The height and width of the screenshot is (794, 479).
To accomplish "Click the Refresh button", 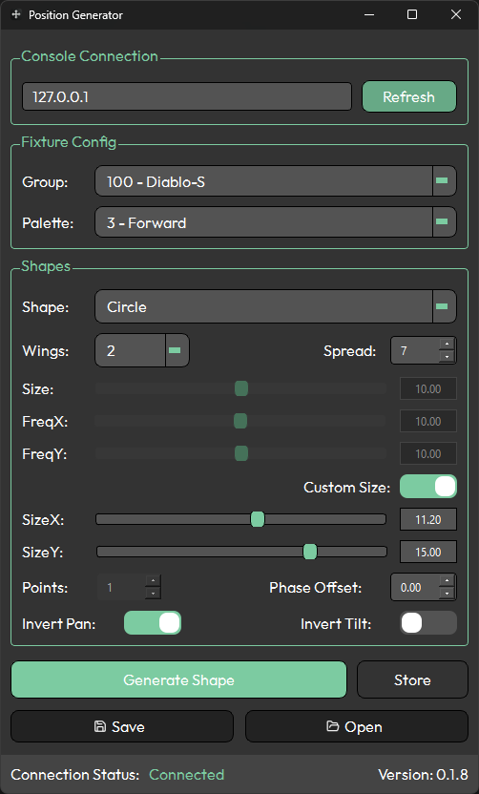I will (x=409, y=96).
